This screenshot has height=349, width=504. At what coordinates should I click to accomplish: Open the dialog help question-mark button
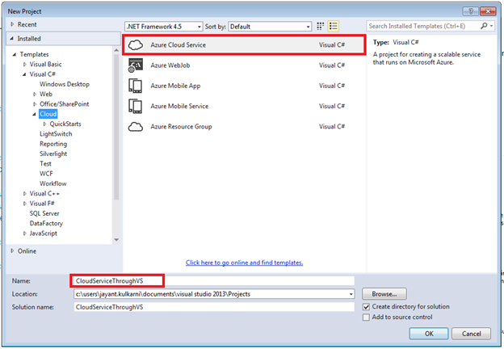click(471, 11)
